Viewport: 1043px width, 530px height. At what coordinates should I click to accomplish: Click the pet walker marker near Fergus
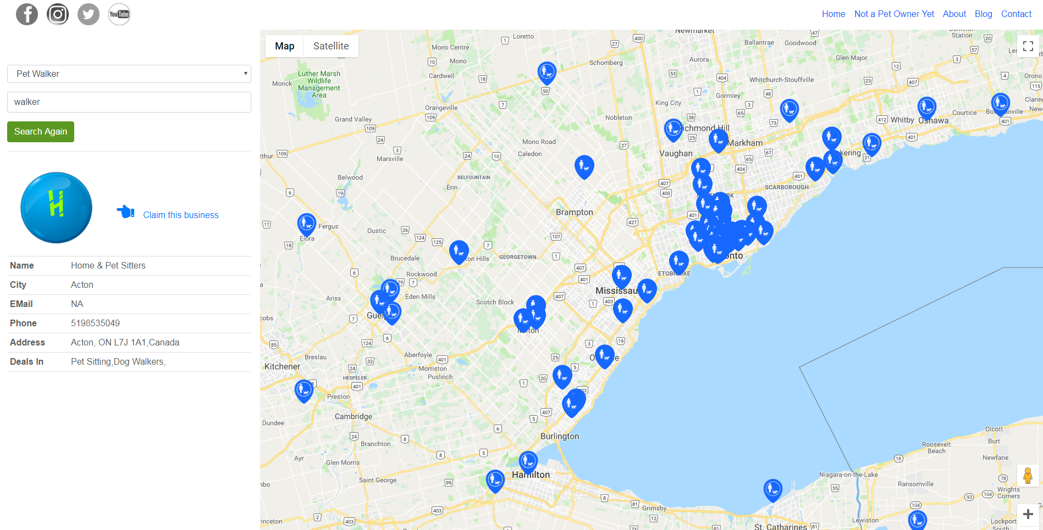pyautogui.click(x=306, y=223)
